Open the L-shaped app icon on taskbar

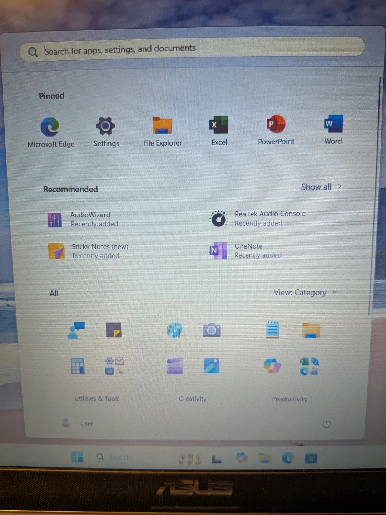pos(217,459)
